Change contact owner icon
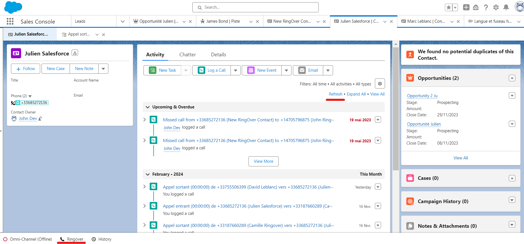This screenshot has width=524, height=244. click(40, 118)
